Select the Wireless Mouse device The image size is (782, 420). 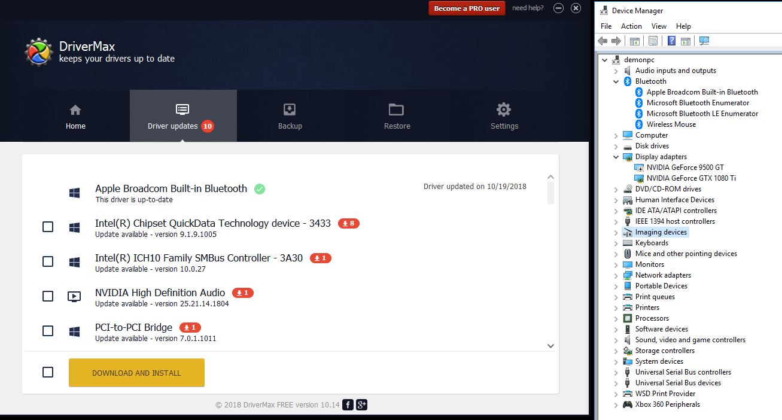click(x=671, y=124)
